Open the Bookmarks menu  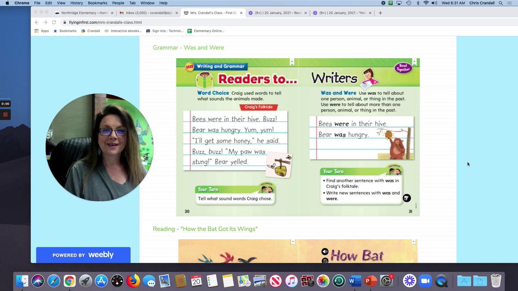point(98,3)
